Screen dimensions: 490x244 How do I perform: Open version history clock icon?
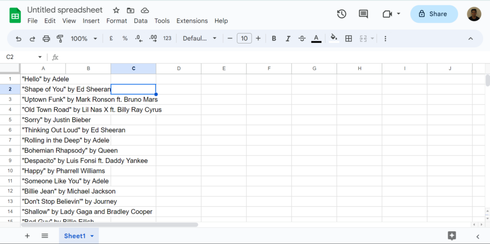[x=342, y=14]
